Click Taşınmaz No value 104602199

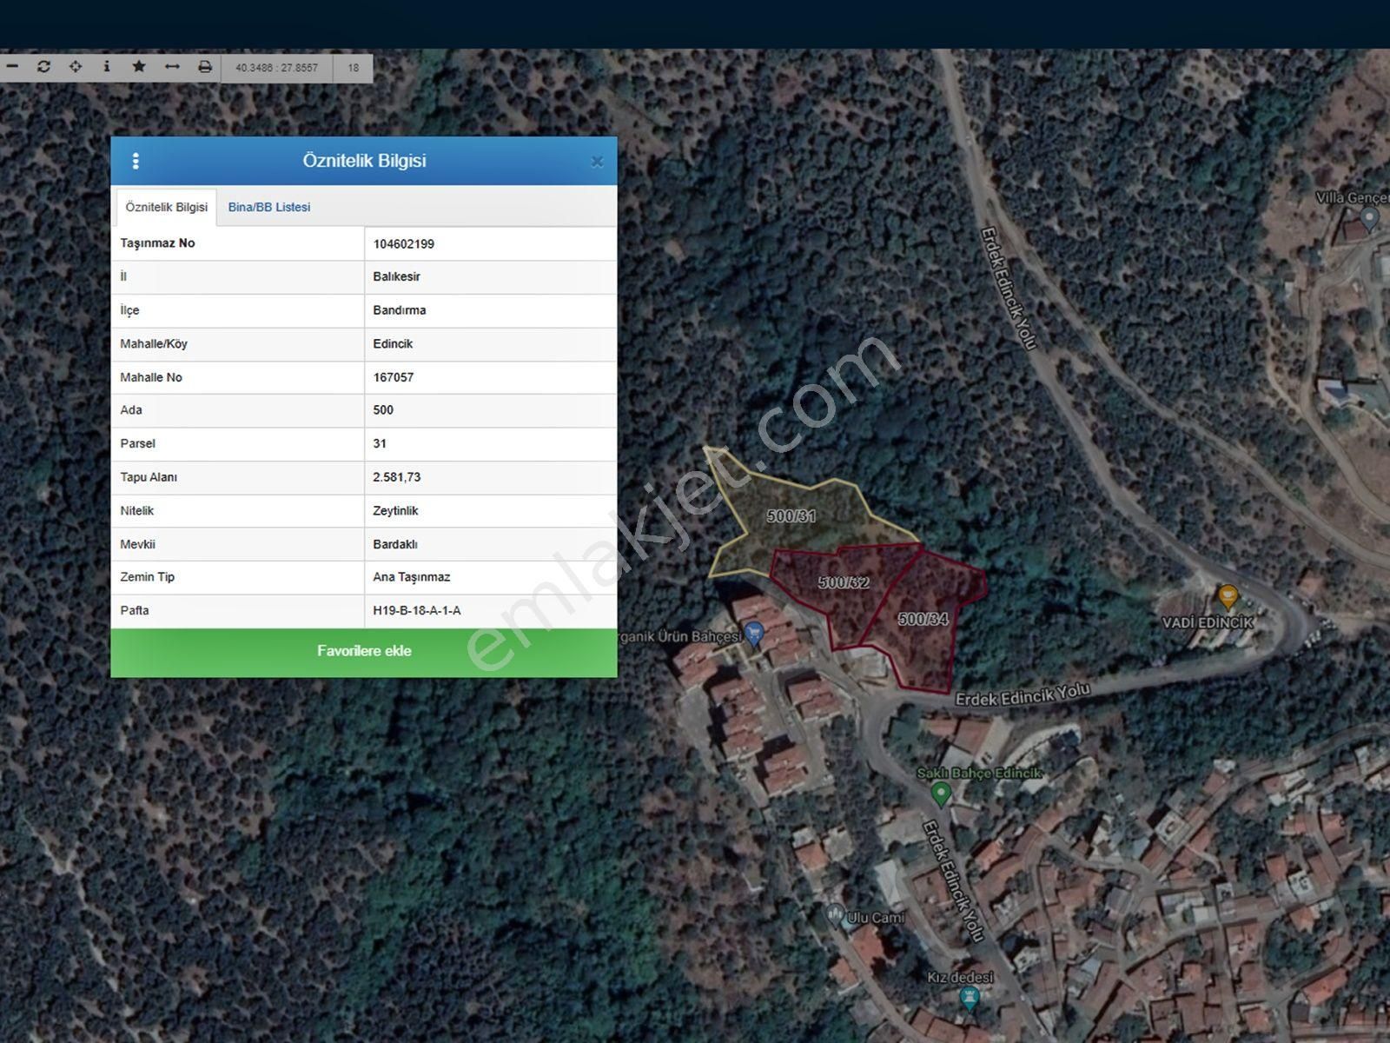pos(404,244)
